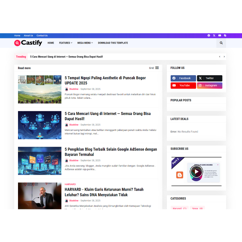The width and height of the screenshot is (242, 242).
Task: Open 5 Pengiklan Blog Terbaik post title
Action: tap(111, 152)
